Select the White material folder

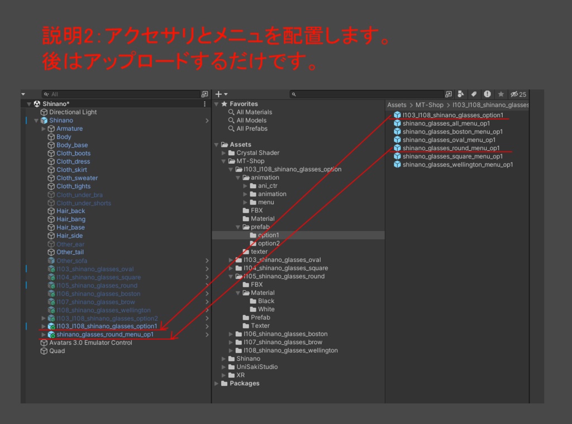(263, 309)
